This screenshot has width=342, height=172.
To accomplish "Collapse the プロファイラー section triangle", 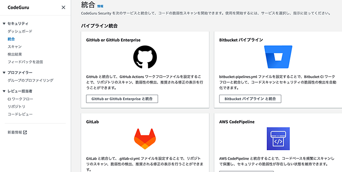I will (x=4, y=73).
